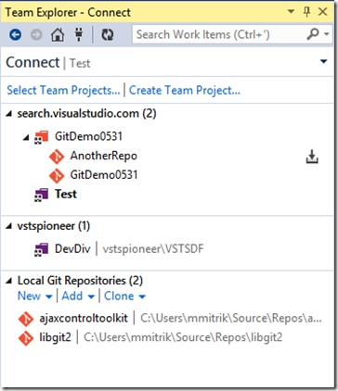Click the vstspioneer\VSTSDF collection text
This screenshot has height=391, width=338.
tap(153, 249)
